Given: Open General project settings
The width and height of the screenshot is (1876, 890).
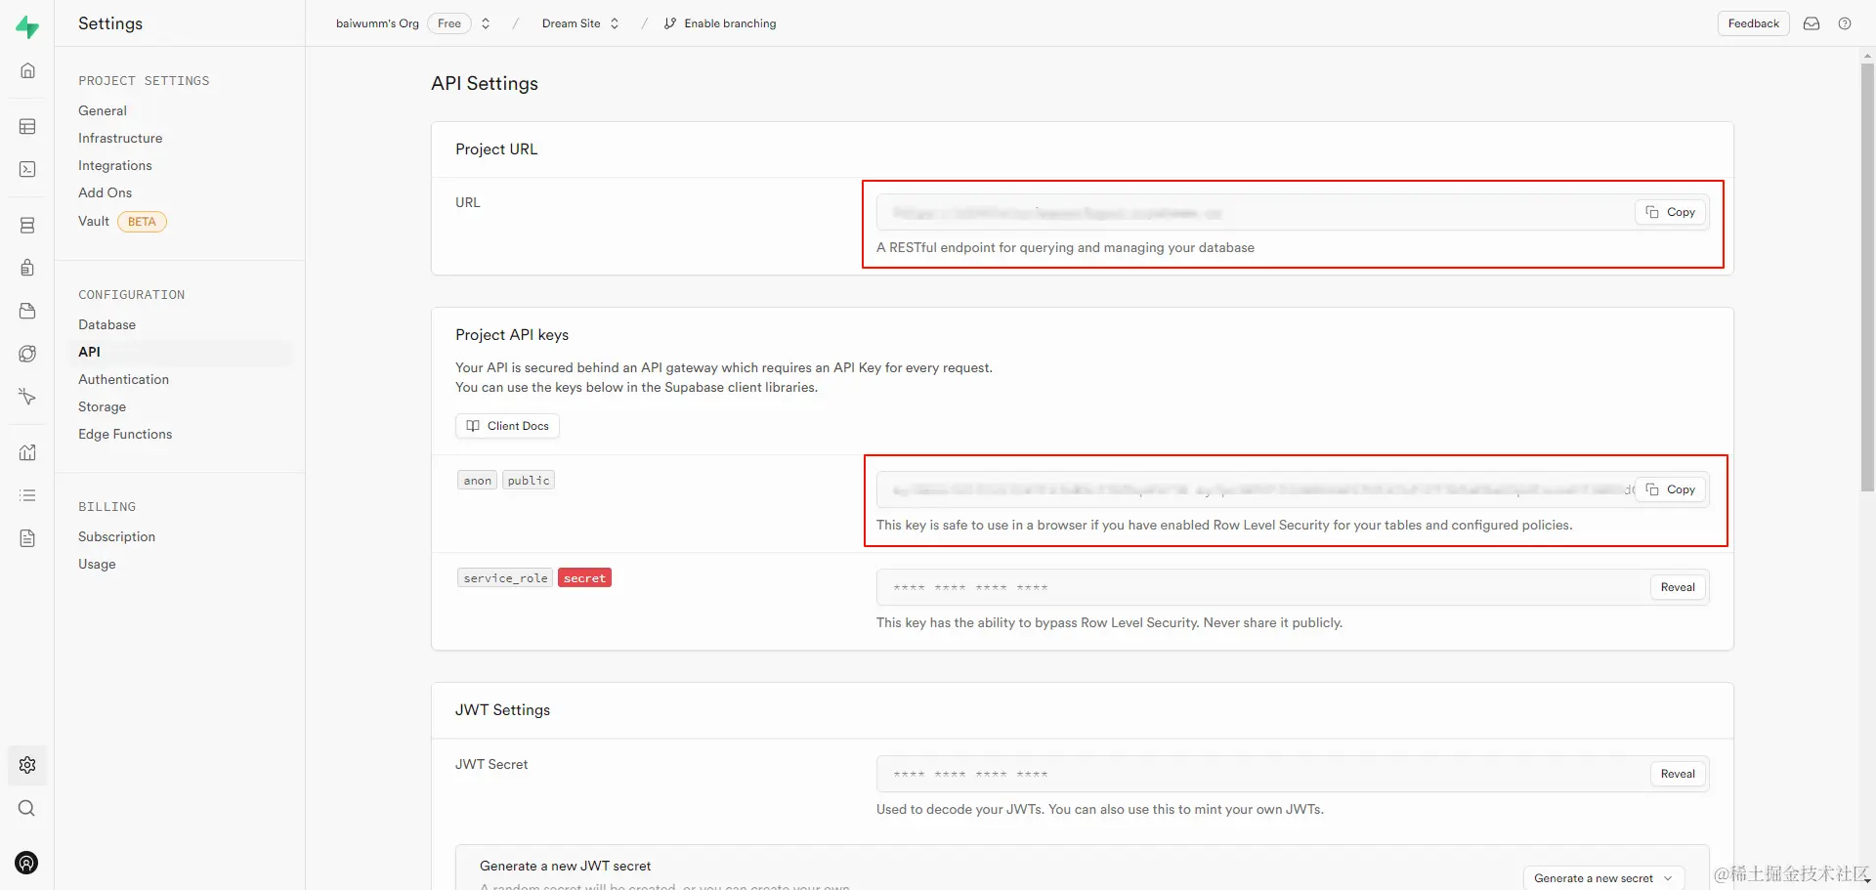Looking at the screenshot, I should pyautogui.click(x=103, y=110).
